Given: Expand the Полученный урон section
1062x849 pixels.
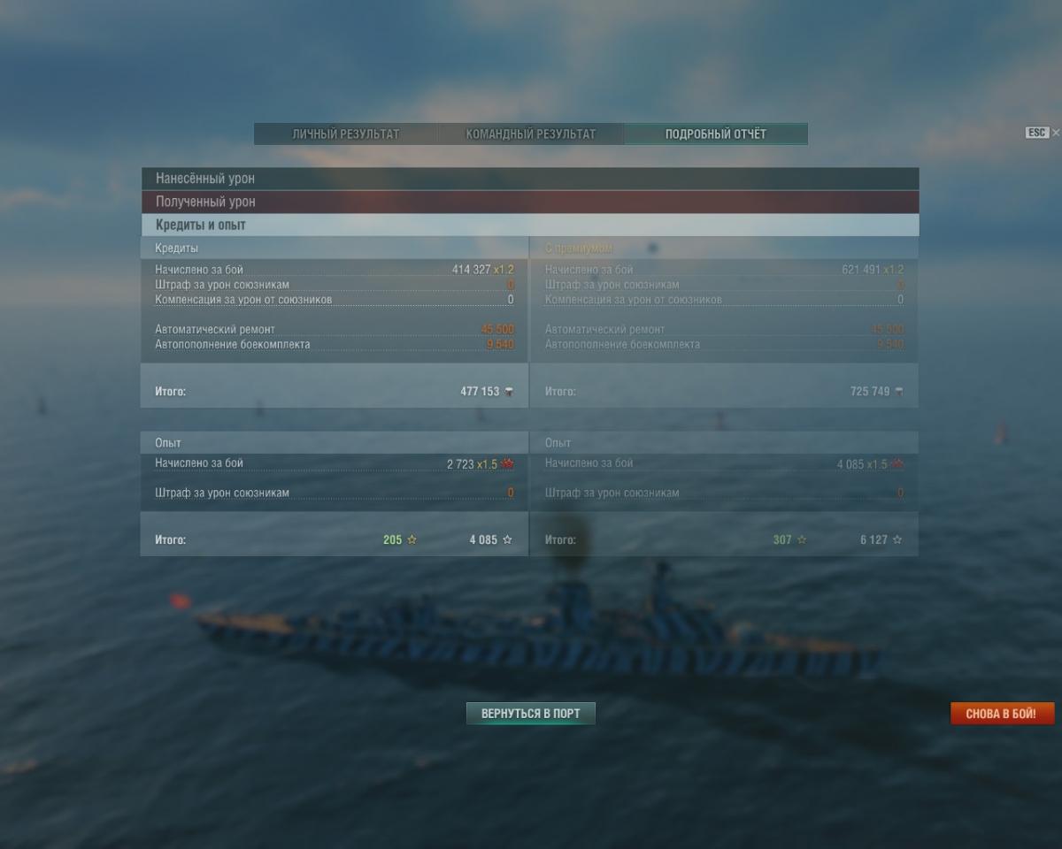Looking at the screenshot, I should (530, 202).
